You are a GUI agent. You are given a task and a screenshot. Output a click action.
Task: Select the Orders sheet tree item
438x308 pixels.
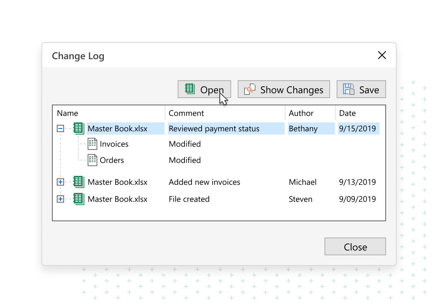tap(112, 160)
